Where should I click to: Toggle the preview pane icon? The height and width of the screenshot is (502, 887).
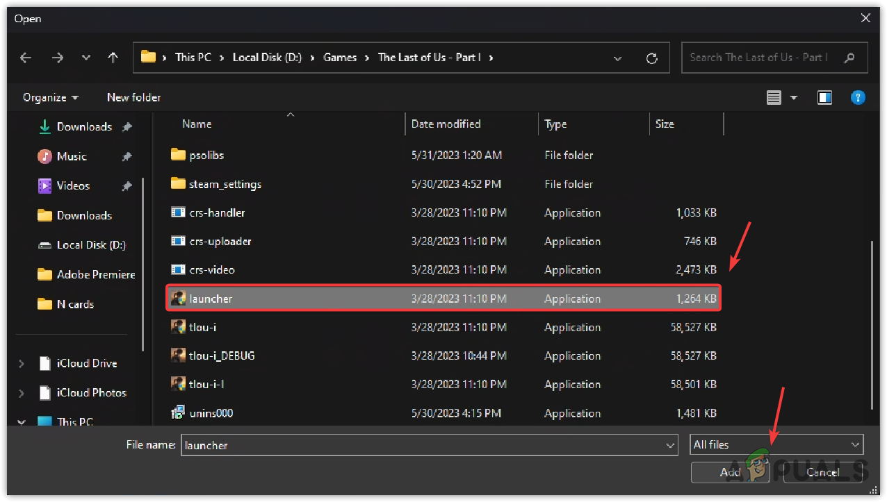[x=825, y=98]
